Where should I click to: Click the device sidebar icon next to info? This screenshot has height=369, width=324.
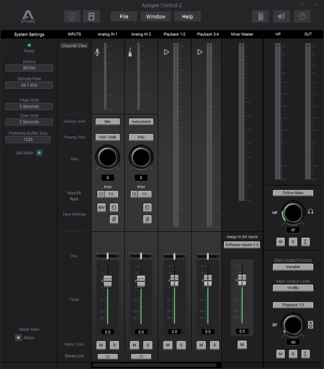click(x=91, y=16)
